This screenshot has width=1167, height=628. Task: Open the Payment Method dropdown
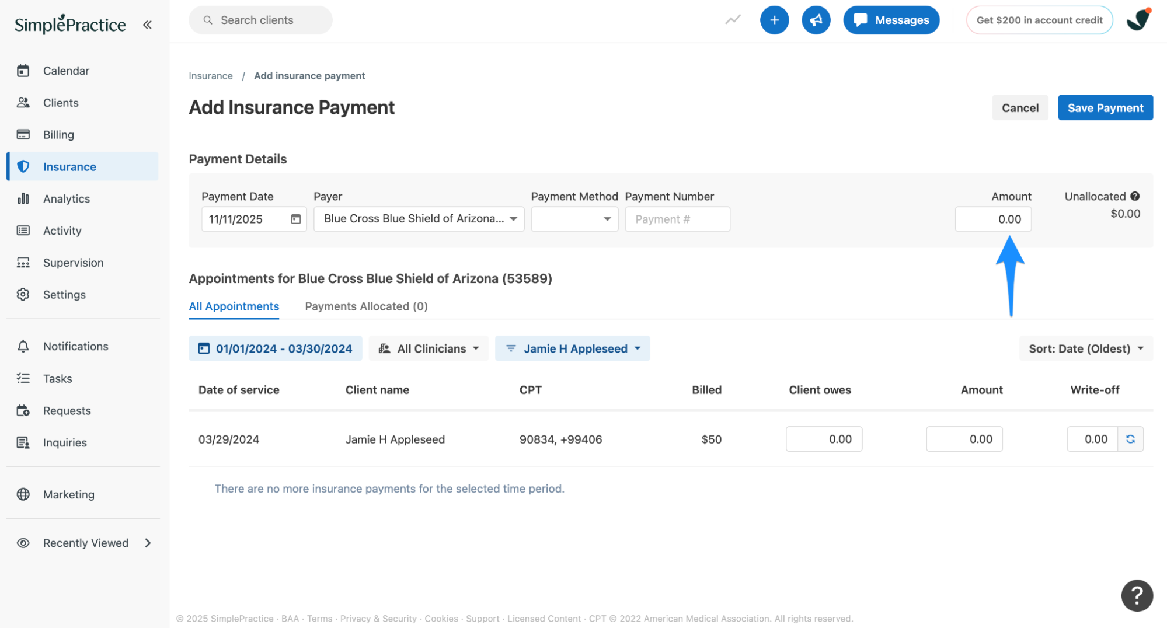(x=574, y=219)
